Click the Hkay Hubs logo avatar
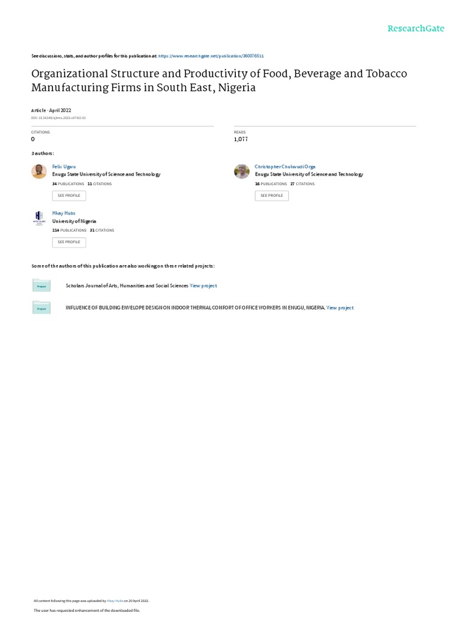The width and height of the screenshot is (468, 624). coord(39,218)
